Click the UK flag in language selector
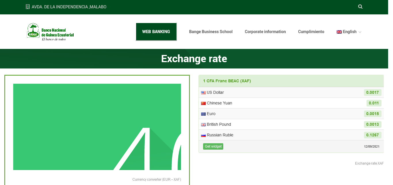The width and height of the screenshot is (393, 185). coord(339,32)
